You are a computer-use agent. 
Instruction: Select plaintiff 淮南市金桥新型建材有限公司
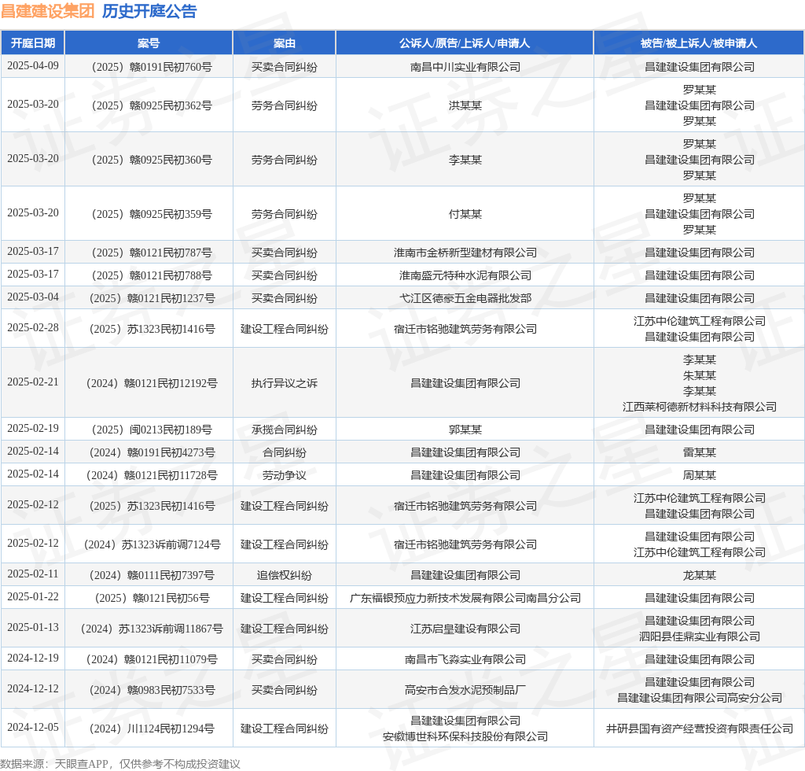tap(465, 253)
